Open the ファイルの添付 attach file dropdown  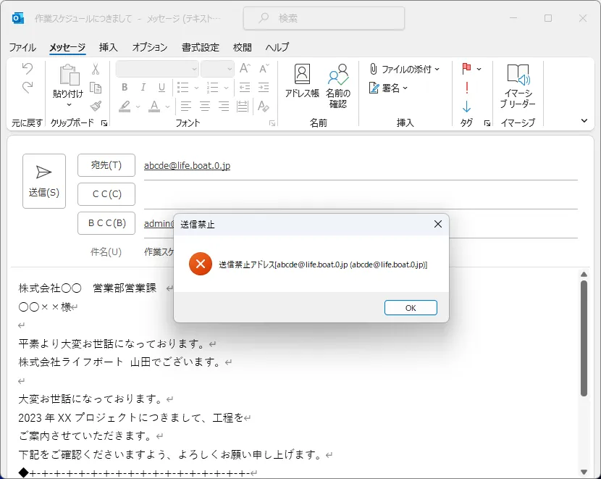pos(404,69)
